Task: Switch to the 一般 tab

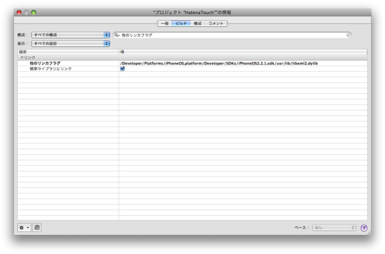Action: [x=164, y=24]
